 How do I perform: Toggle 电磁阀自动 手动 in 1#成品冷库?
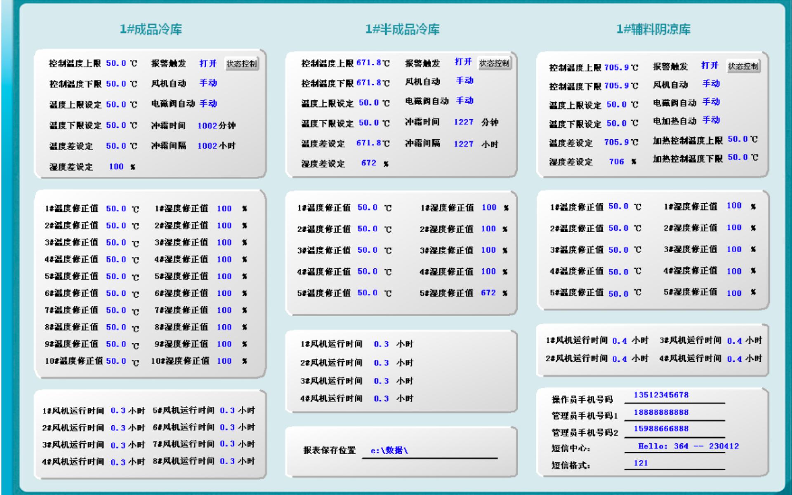[x=208, y=104]
